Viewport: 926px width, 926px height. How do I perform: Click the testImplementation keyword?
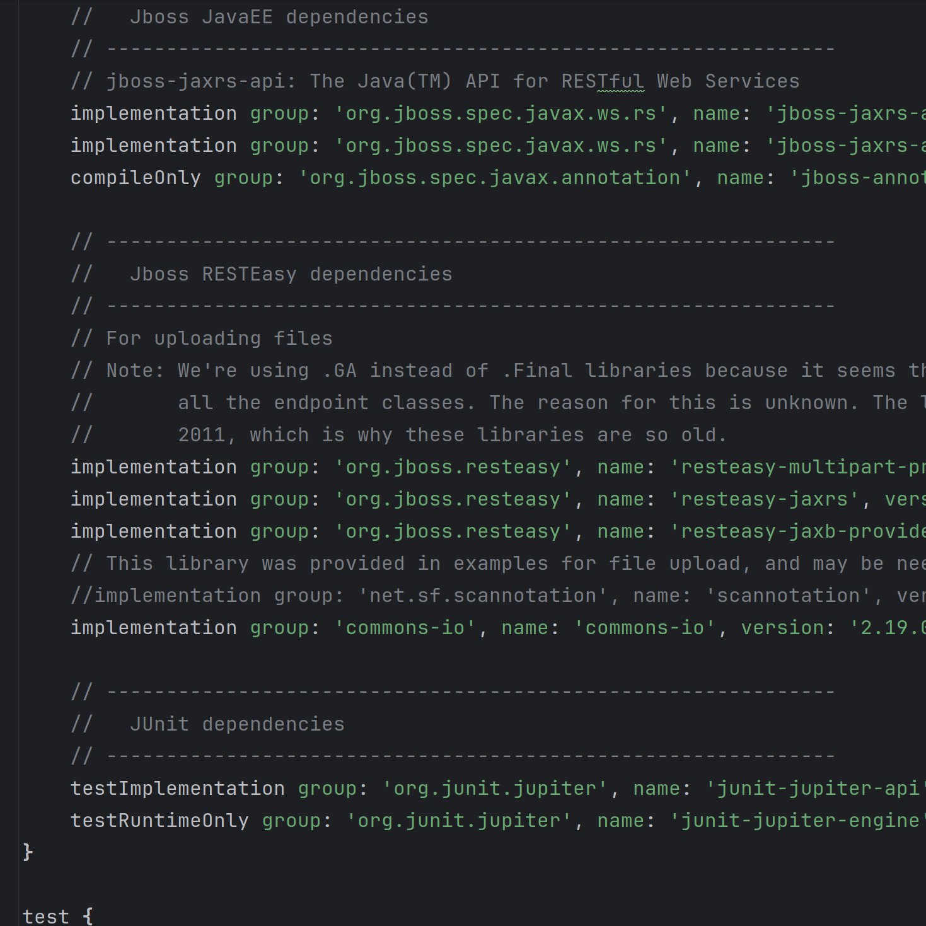[177, 789]
